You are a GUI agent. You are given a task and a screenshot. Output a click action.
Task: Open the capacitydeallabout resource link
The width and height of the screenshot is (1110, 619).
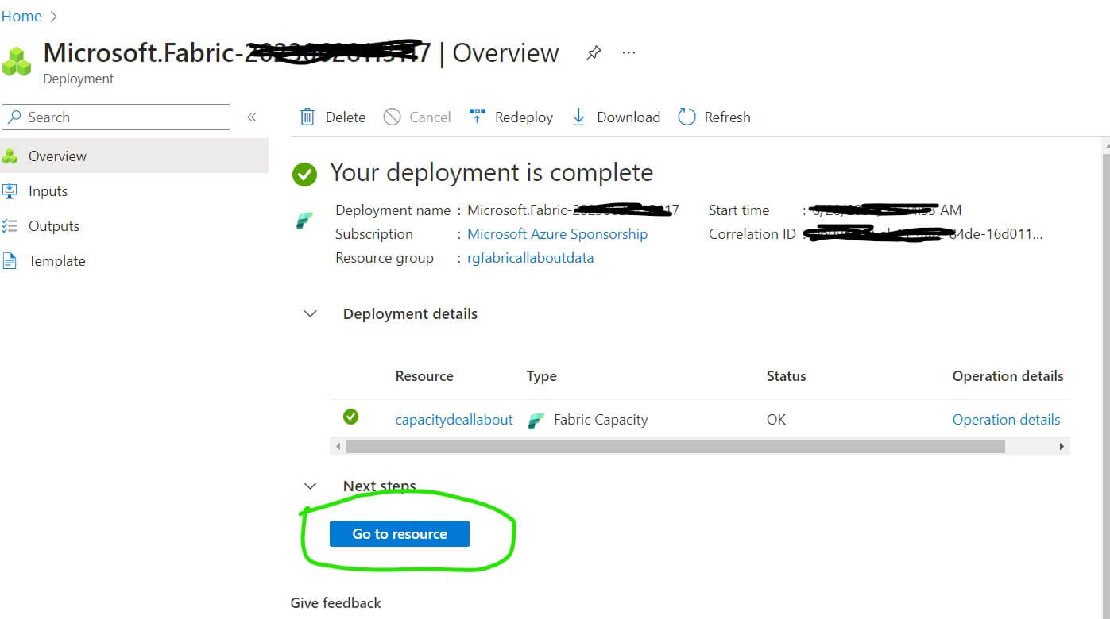pyautogui.click(x=454, y=420)
